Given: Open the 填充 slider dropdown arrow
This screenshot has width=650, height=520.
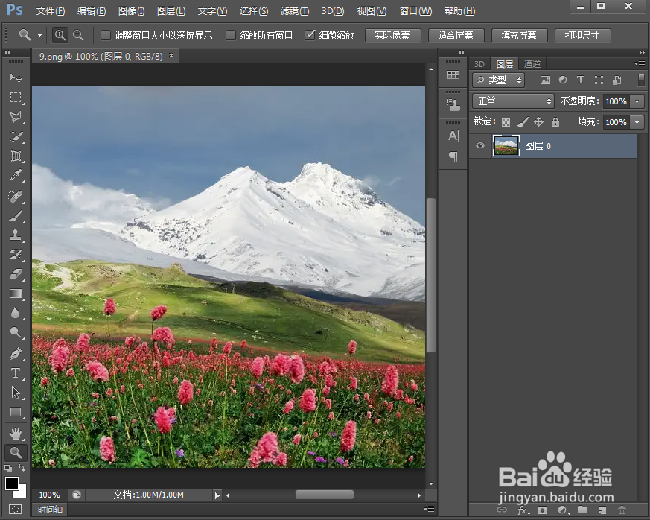Looking at the screenshot, I should (637, 122).
